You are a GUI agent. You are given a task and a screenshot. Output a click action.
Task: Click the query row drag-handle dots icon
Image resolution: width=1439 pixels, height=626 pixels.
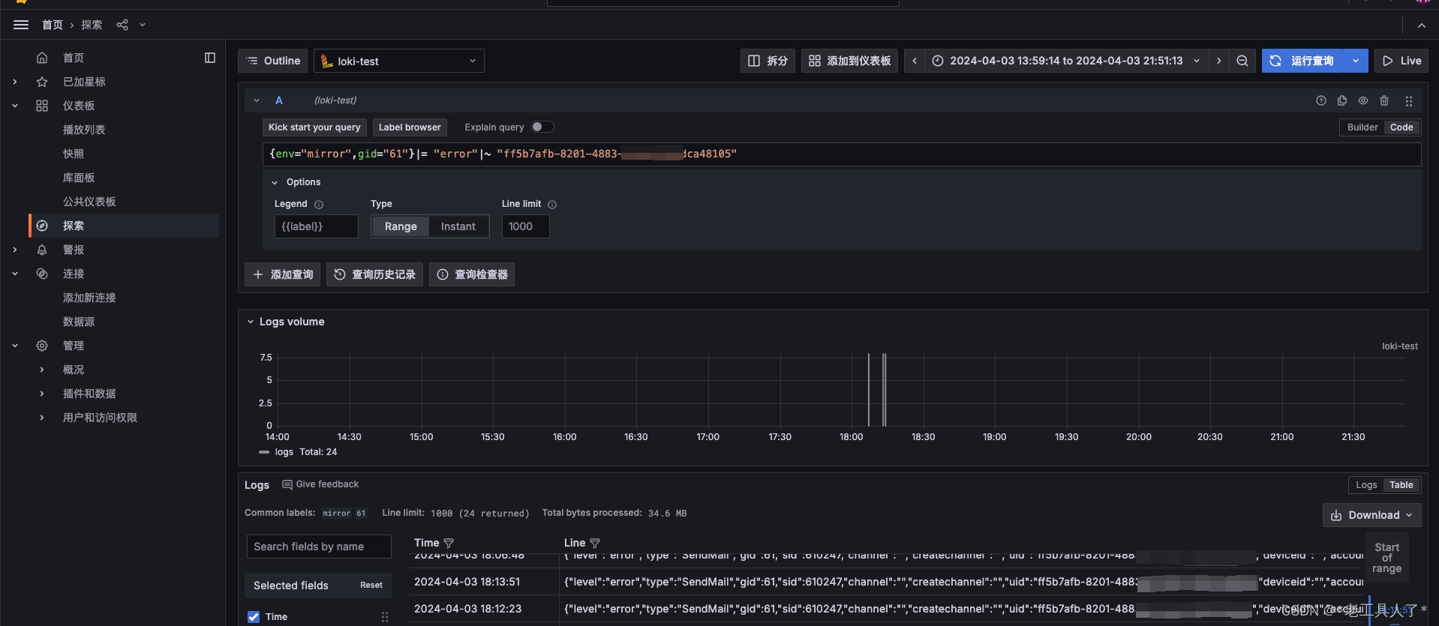pyautogui.click(x=1408, y=100)
